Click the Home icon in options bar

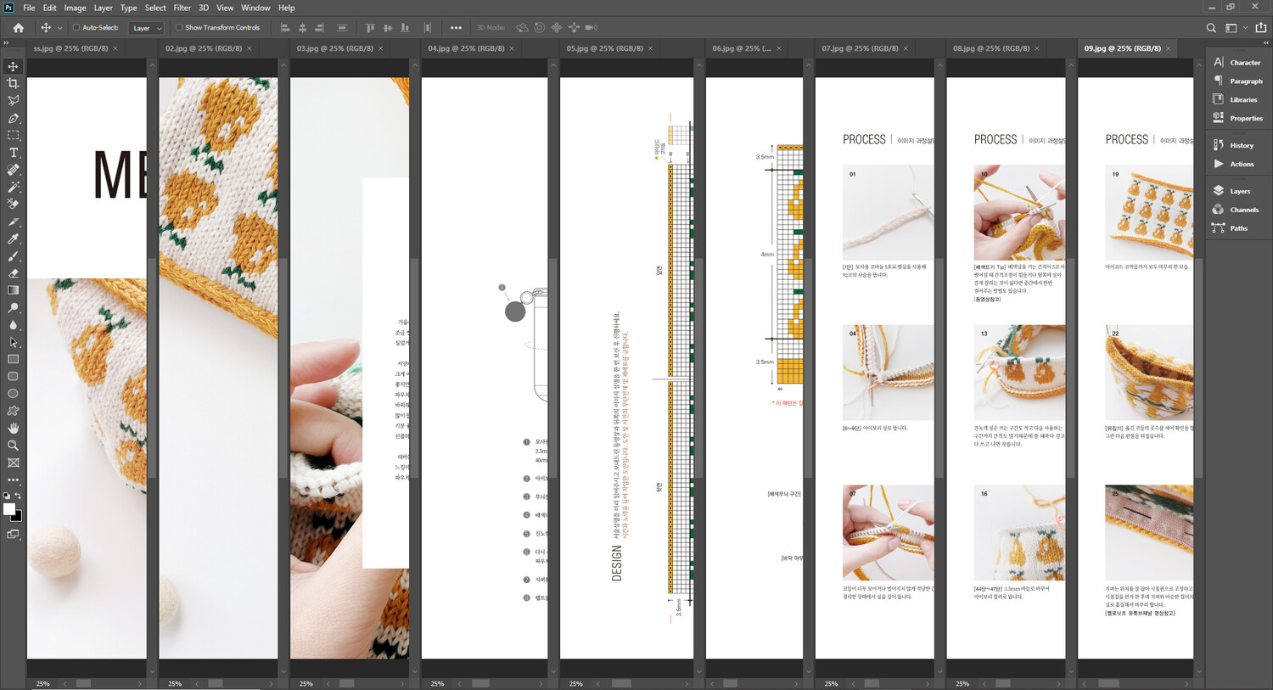tap(18, 28)
